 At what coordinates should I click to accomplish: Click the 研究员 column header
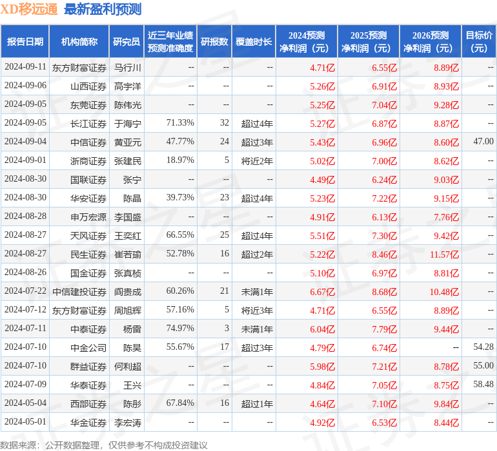click(127, 41)
